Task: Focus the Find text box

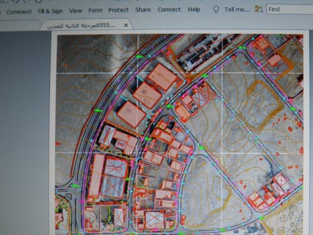Action: point(290,9)
